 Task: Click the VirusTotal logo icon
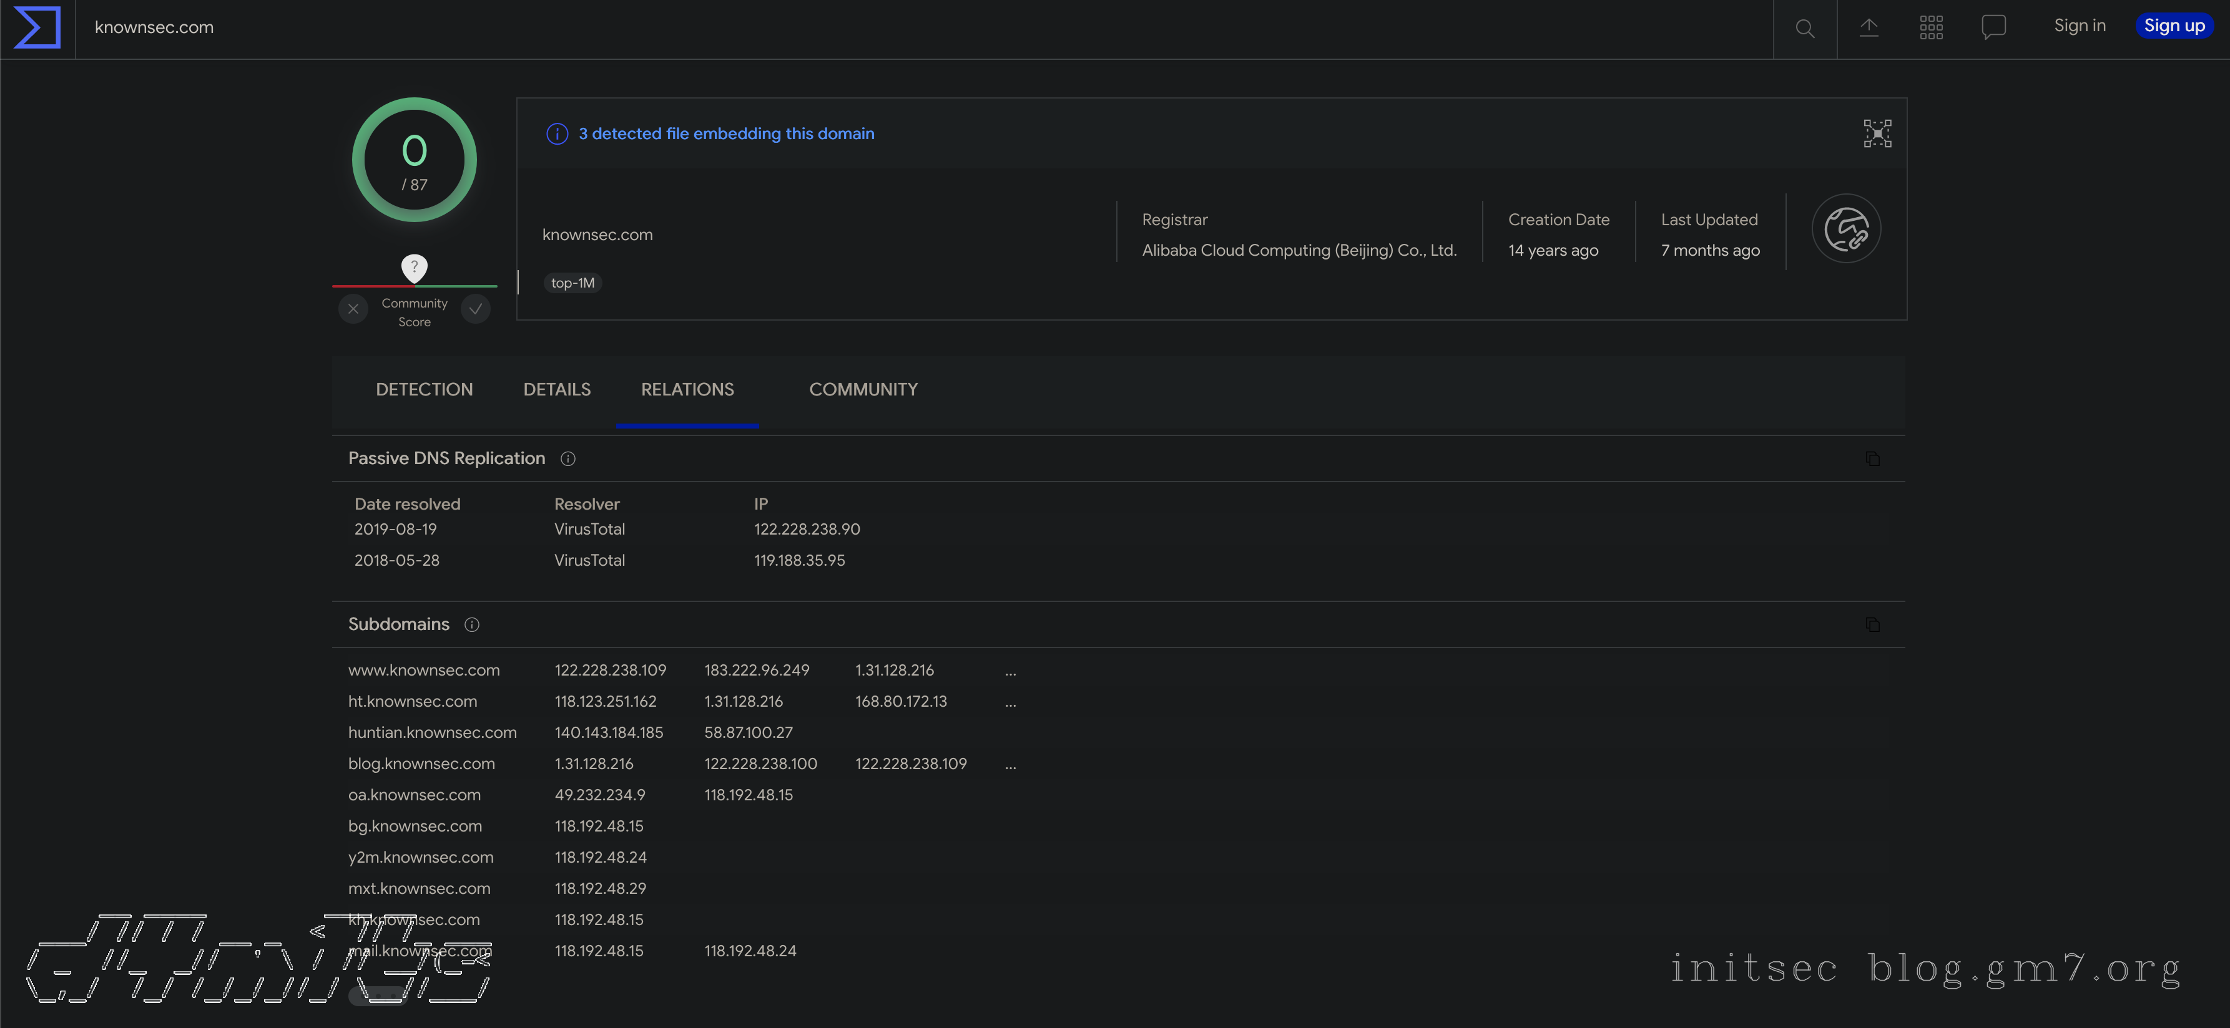(37, 27)
